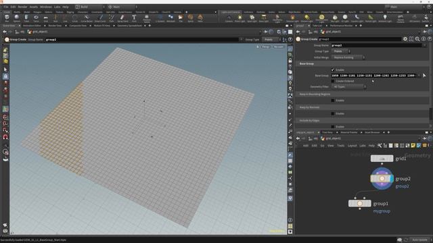Image resolution: width=433 pixels, height=243 pixels.
Task: Click the Group Name field in parameter pane
Action: pyautogui.click(x=378, y=45)
